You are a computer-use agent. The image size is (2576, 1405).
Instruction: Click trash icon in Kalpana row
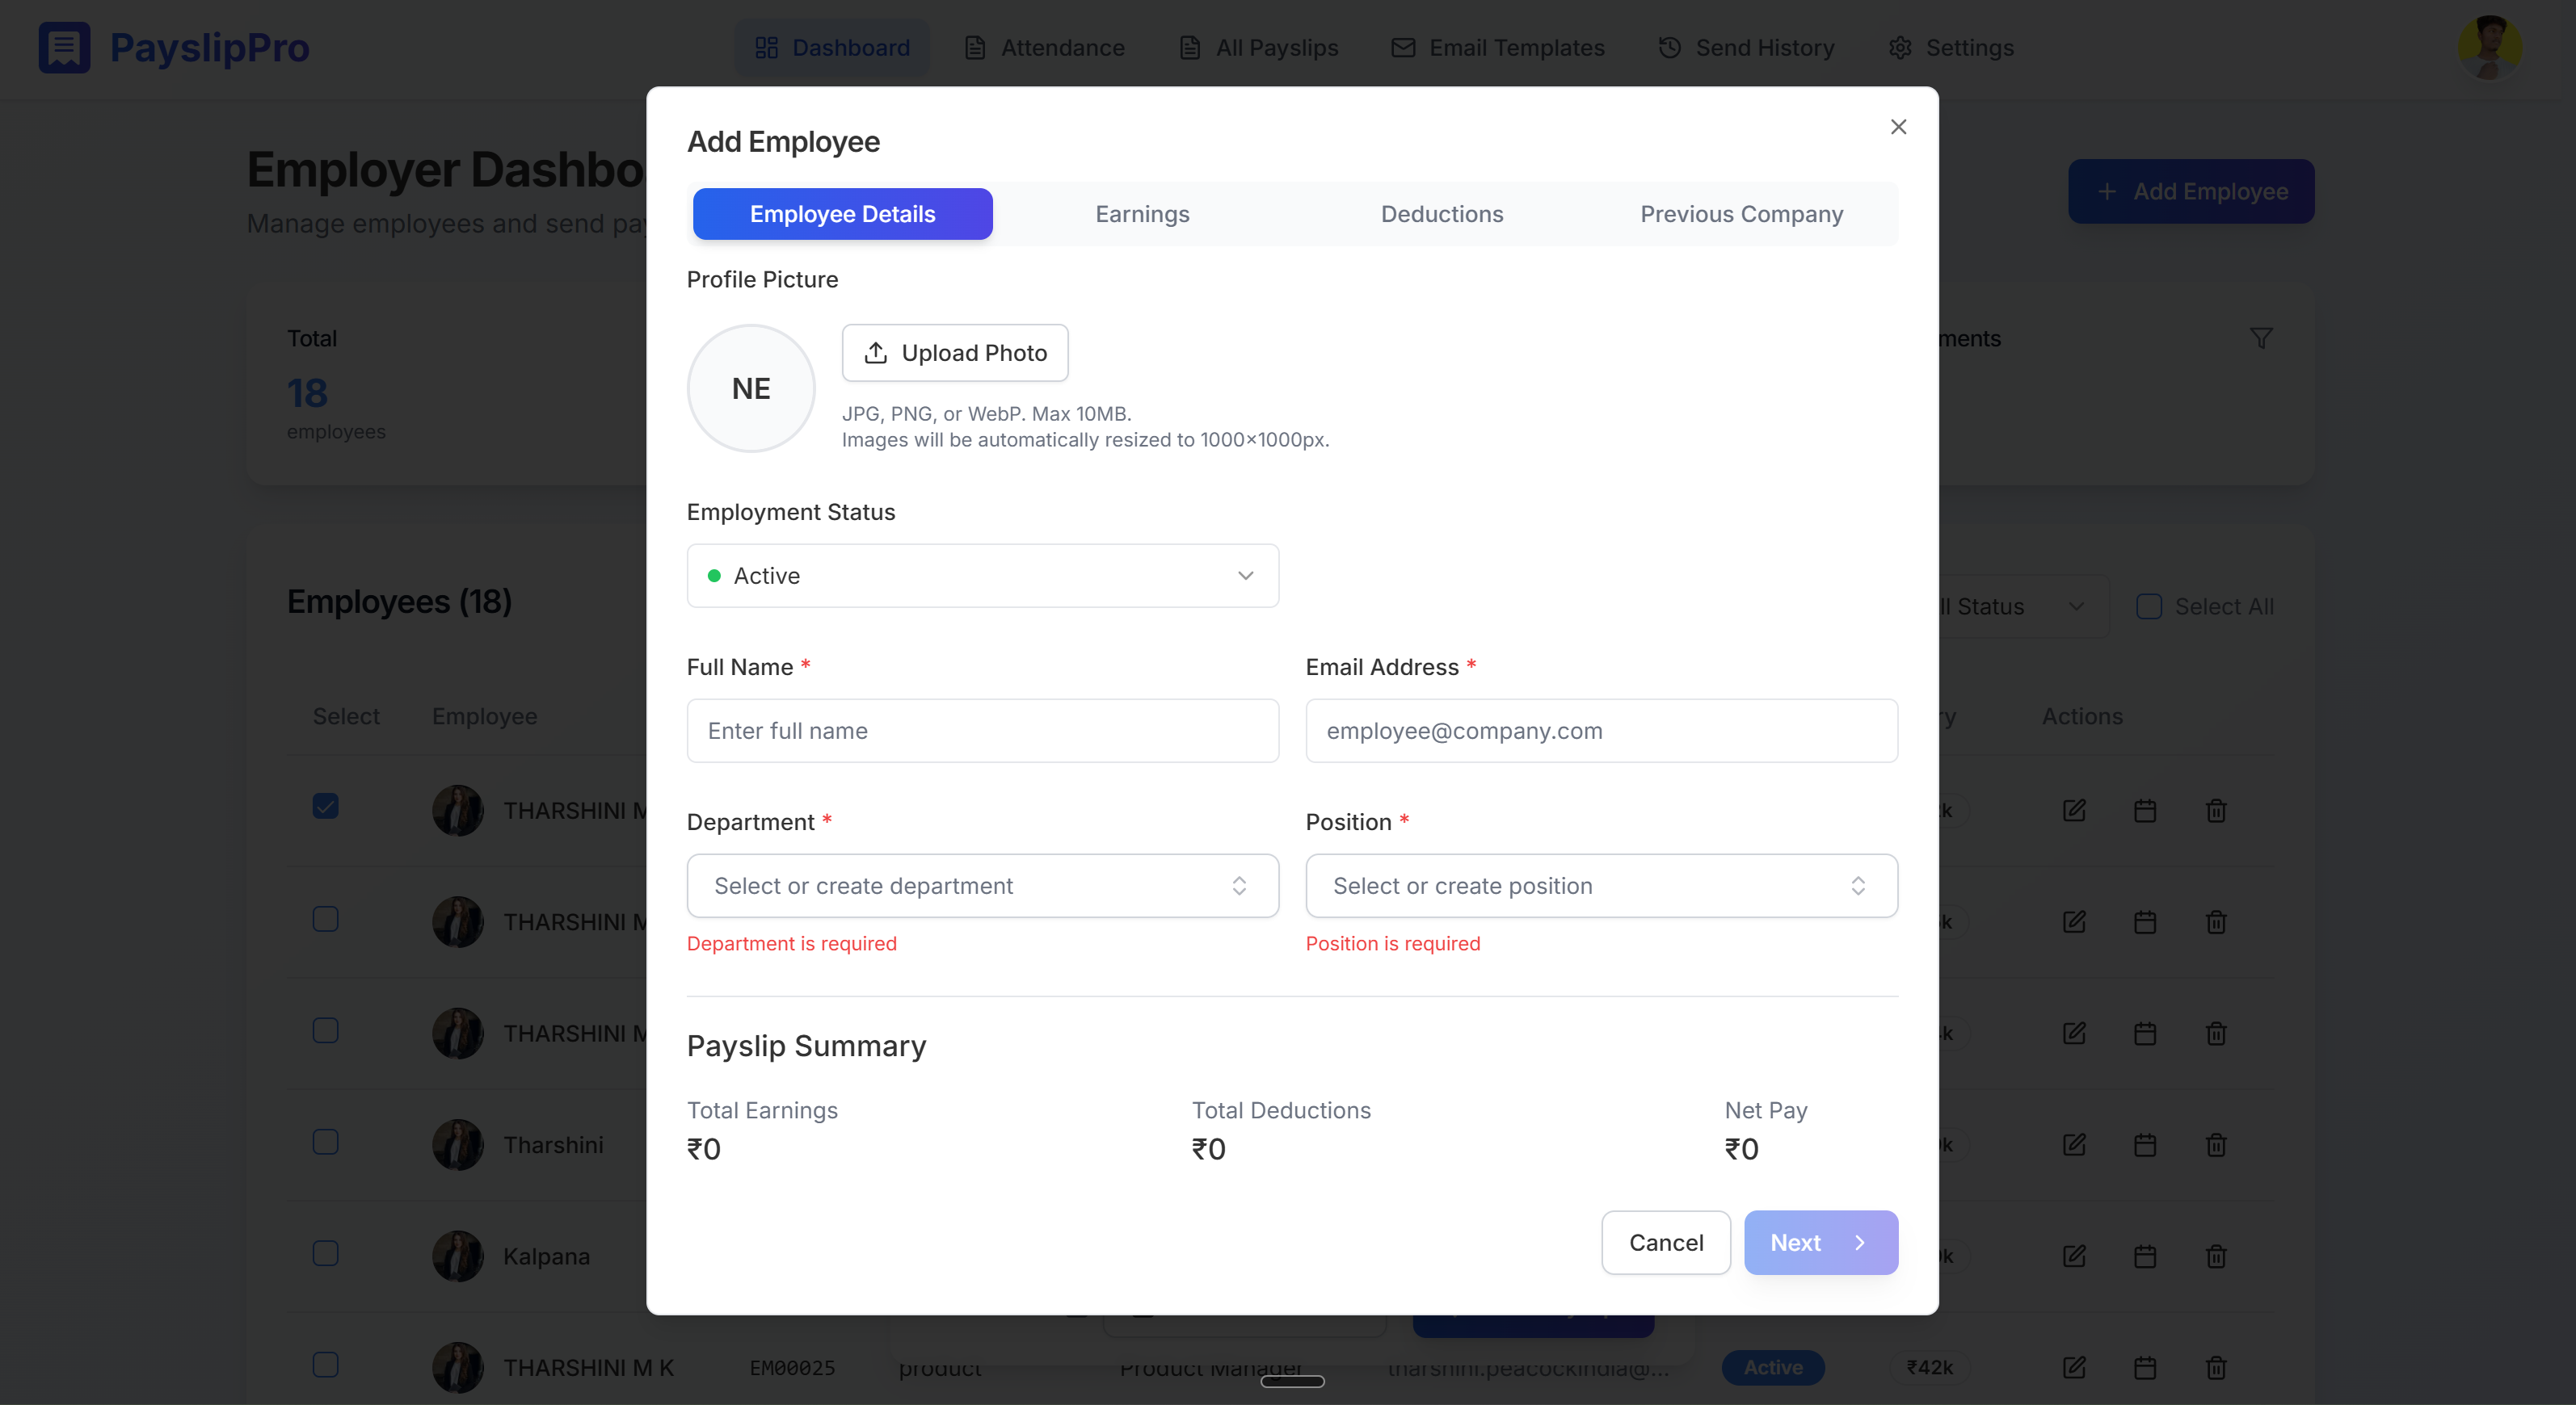2216,1256
